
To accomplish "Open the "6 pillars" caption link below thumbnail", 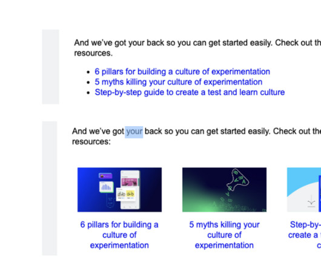I will coord(119,235).
